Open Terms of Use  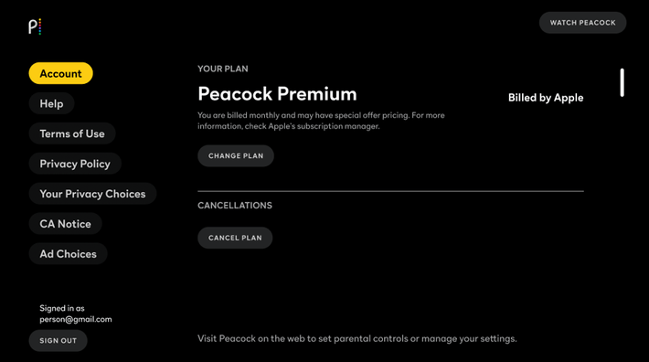pos(72,133)
